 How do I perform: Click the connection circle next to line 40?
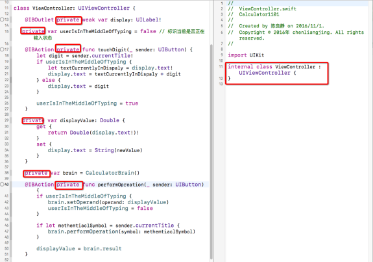click(2, 184)
